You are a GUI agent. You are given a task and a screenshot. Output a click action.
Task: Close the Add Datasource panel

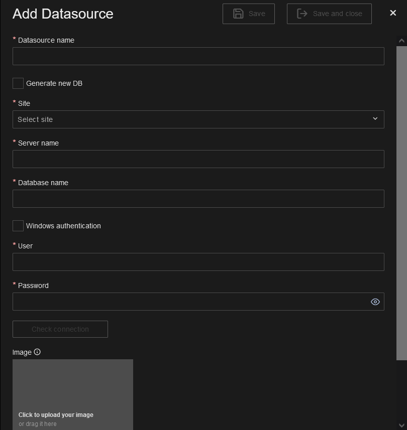(x=393, y=13)
